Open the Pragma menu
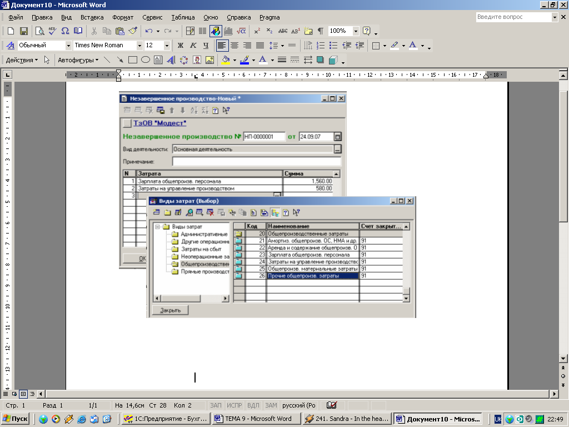The width and height of the screenshot is (569, 427). pos(269,17)
